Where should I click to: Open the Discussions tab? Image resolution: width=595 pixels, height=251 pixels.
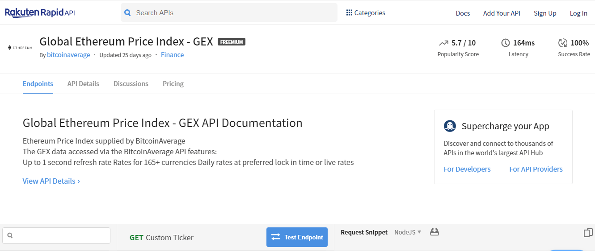point(131,84)
